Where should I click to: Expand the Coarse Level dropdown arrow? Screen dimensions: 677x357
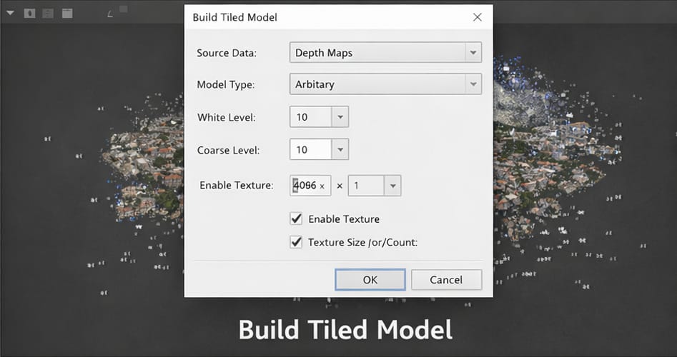[x=340, y=149]
